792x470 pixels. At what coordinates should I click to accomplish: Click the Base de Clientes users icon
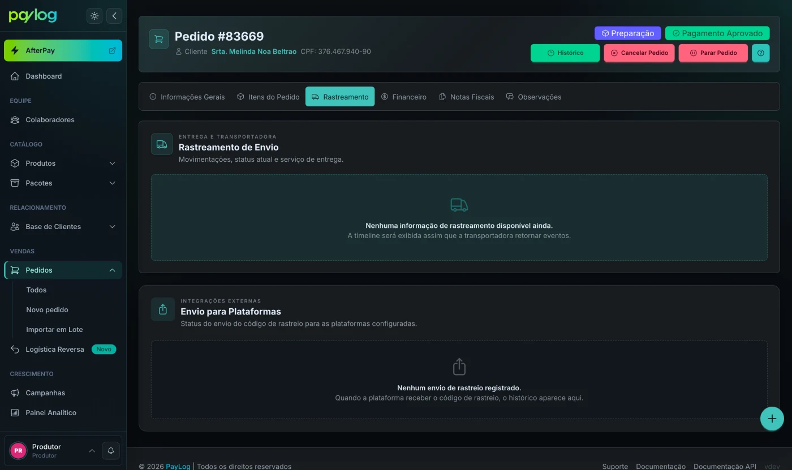point(15,227)
